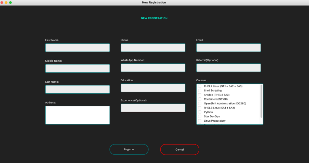Click the Referral(Optional) input box
This screenshot has width=309, height=163.
[228, 67]
